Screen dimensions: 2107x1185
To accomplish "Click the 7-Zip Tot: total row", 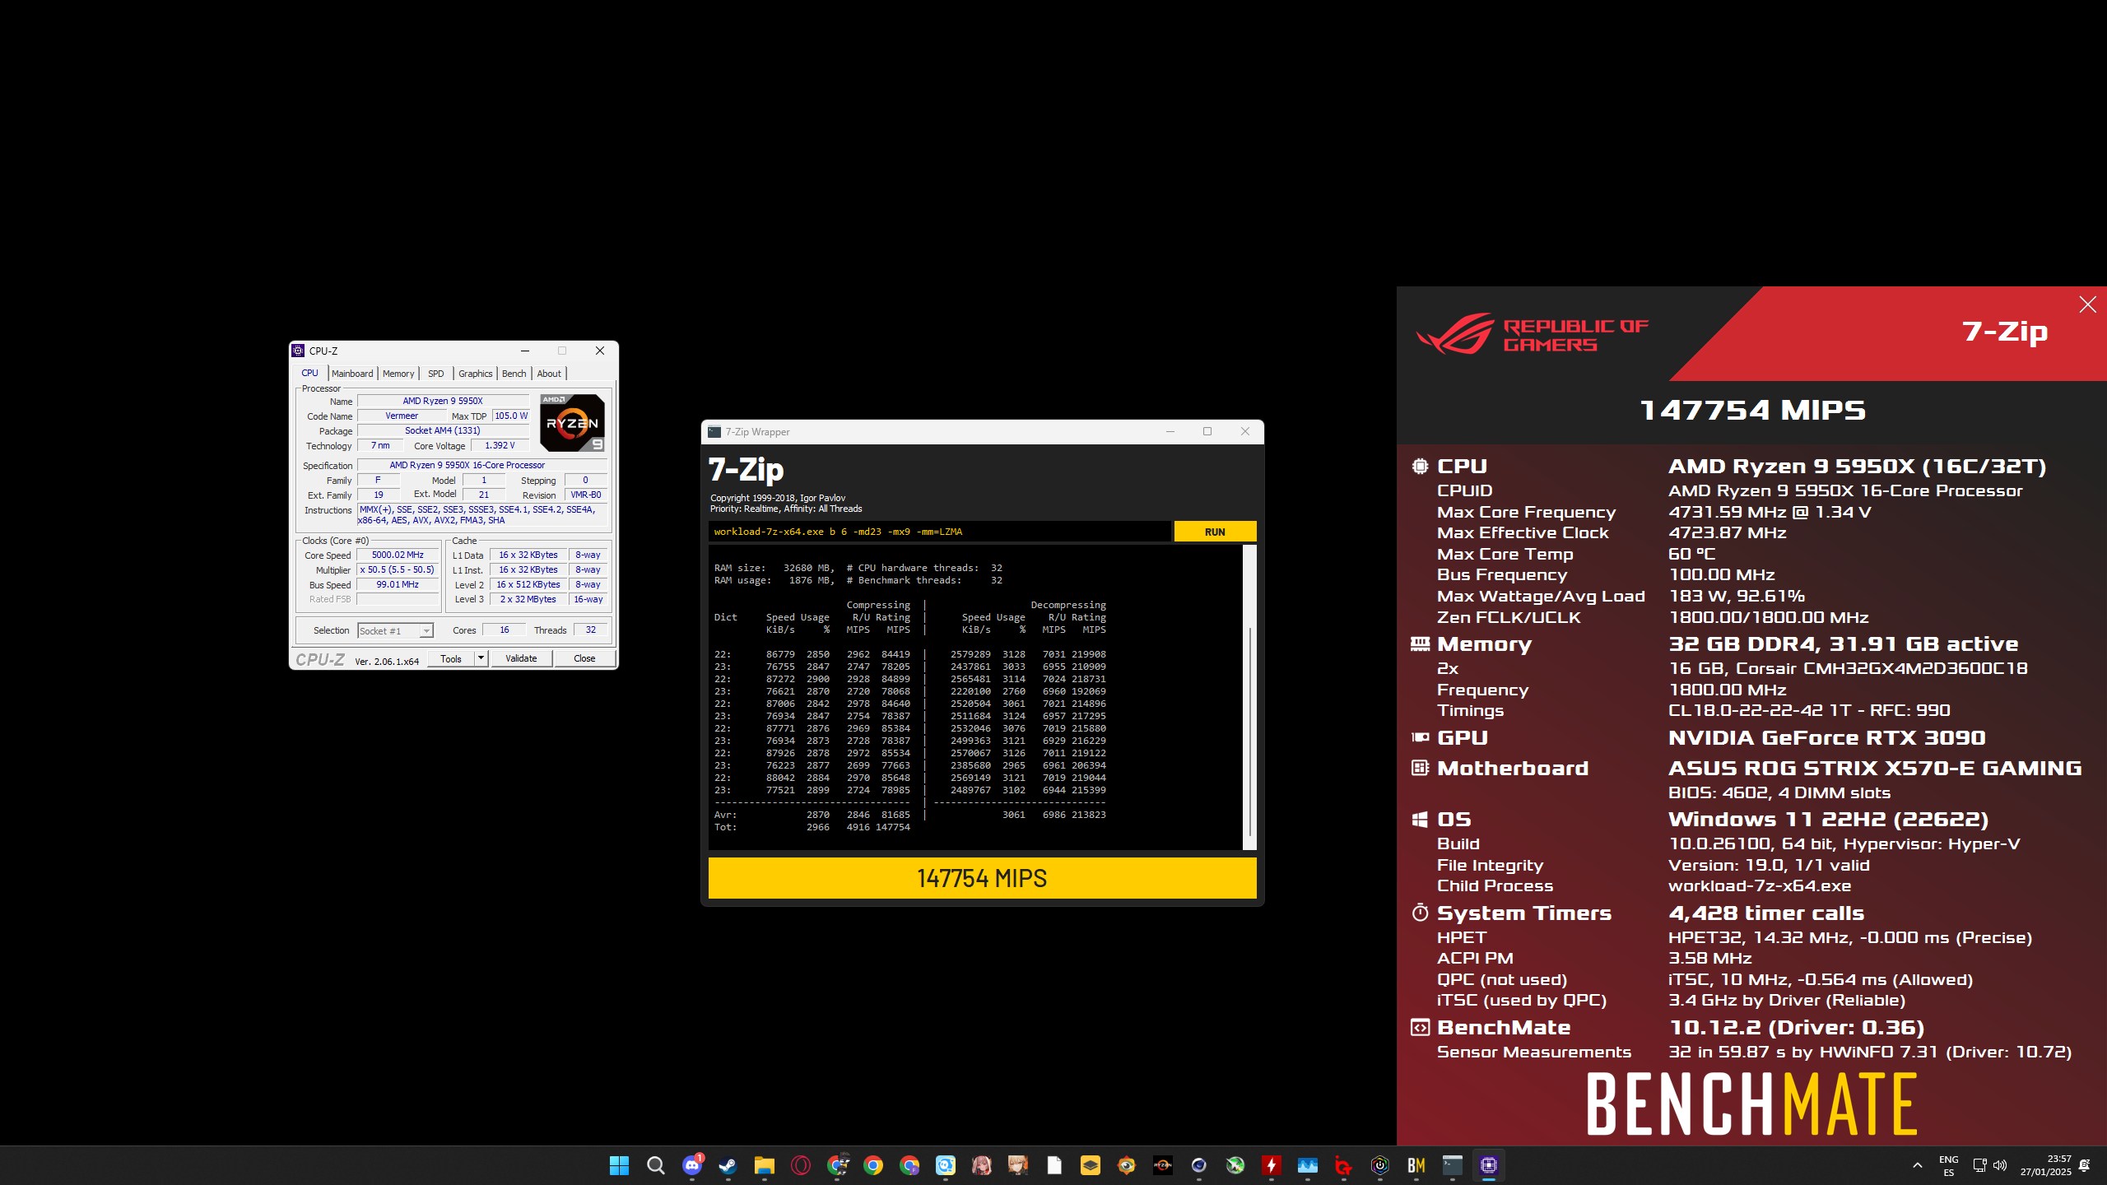I will coord(812,827).
